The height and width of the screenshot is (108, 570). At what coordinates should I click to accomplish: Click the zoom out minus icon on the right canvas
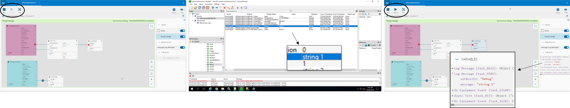535,84
